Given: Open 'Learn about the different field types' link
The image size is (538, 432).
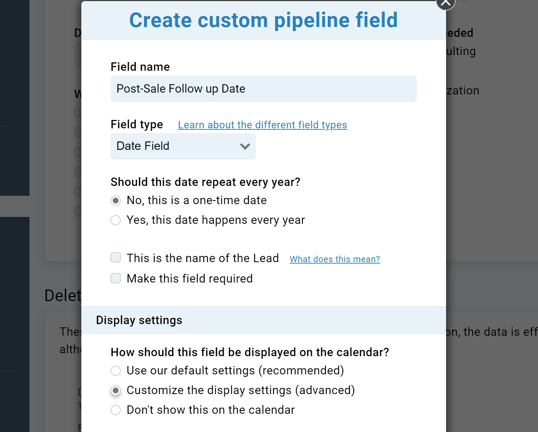Looking at the screenshot, I should pyautogui.click(x=262, y=125).
